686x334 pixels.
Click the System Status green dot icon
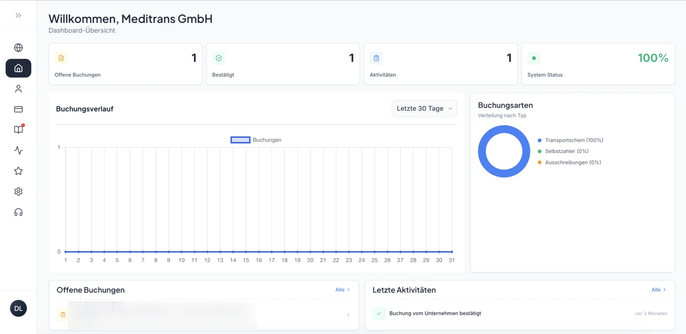[x=534, y=58]
